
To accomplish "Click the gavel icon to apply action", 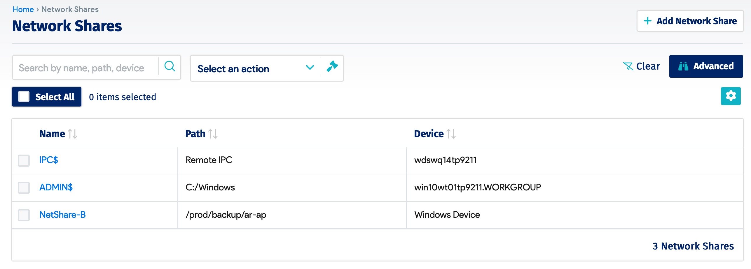I will coord(332,68).
